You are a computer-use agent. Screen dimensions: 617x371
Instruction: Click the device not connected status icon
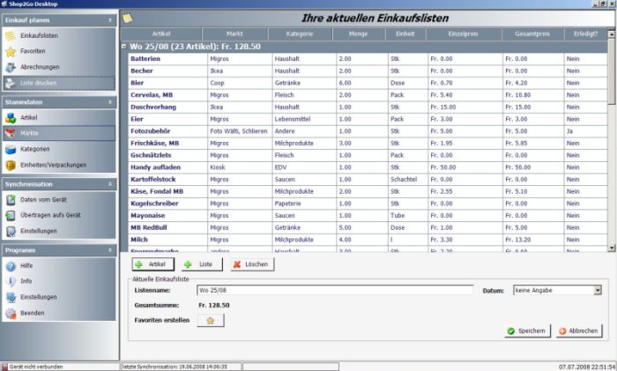[x=4, y=367]
